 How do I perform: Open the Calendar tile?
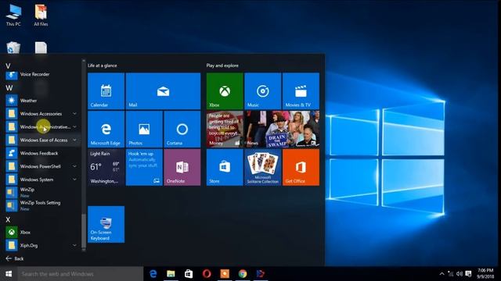[106, 91]
